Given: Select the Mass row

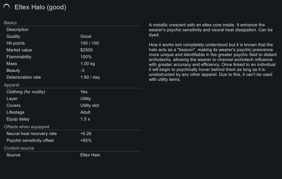Looking at the screenshot, I should (72, 63).
